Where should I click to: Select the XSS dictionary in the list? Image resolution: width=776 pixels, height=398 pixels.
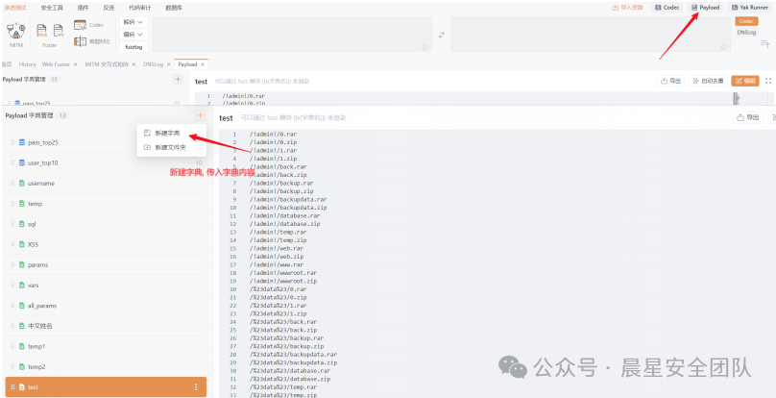[x=33, y=244]
